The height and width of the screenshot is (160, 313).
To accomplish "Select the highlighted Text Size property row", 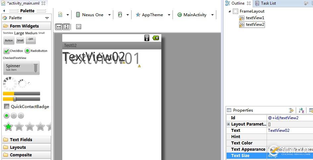I will click(270, 156).
